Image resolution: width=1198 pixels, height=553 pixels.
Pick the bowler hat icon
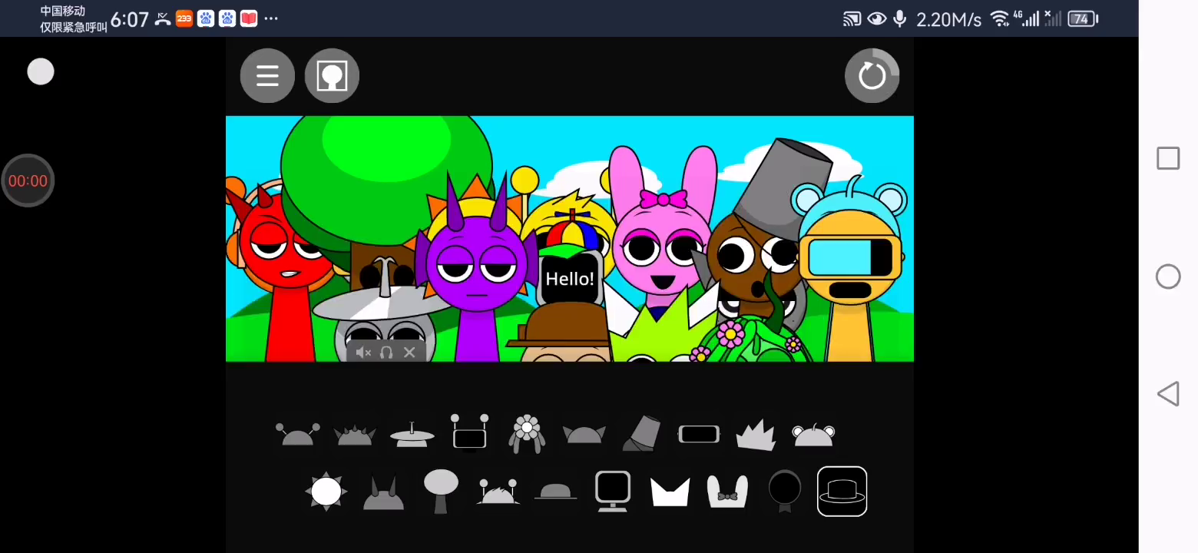click(x=555, y=492)
